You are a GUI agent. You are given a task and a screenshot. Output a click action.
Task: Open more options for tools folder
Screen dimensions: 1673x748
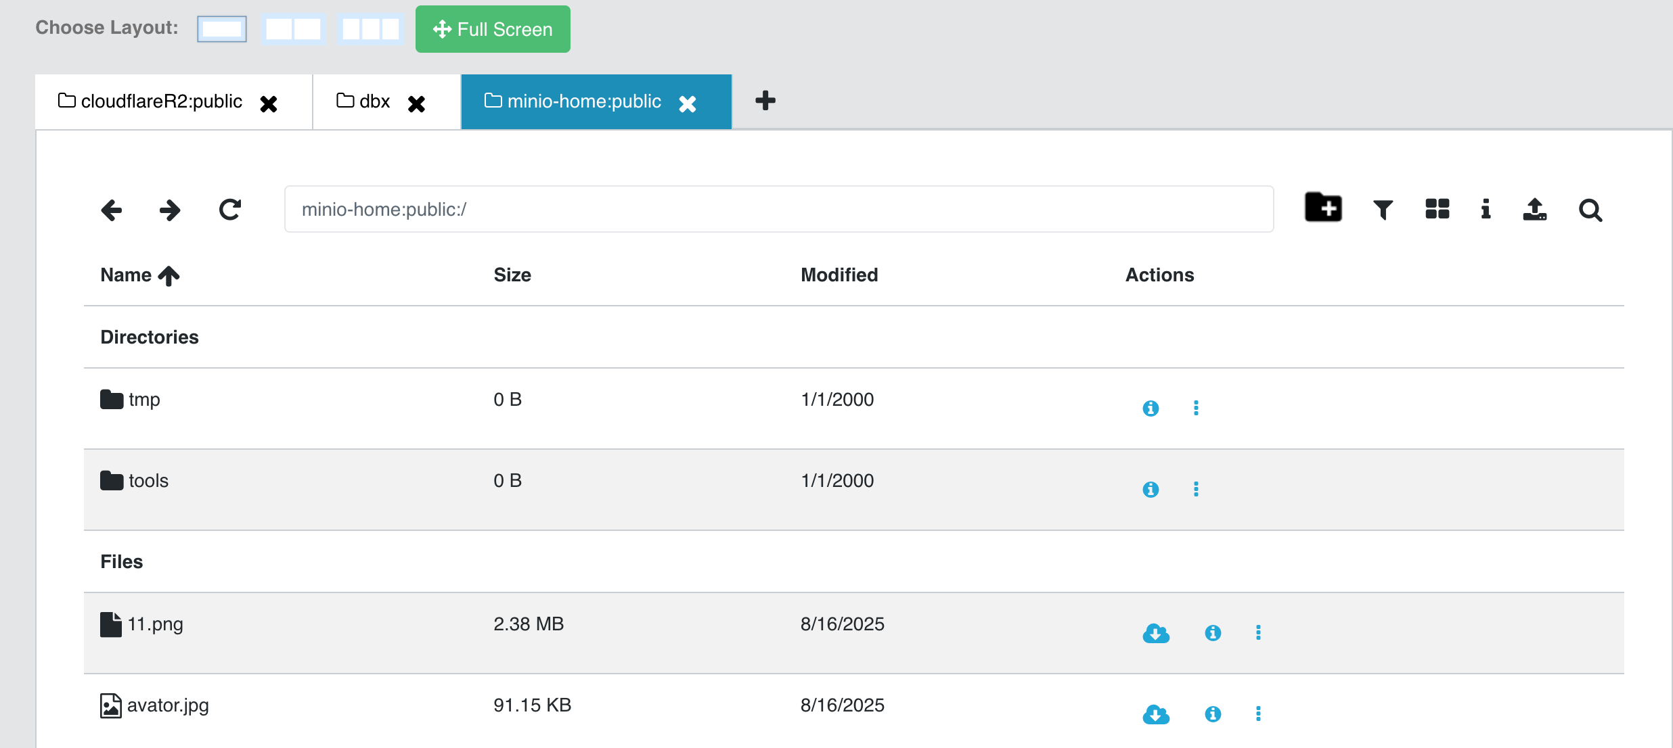pyautogui.click(x=1196, y=489)
